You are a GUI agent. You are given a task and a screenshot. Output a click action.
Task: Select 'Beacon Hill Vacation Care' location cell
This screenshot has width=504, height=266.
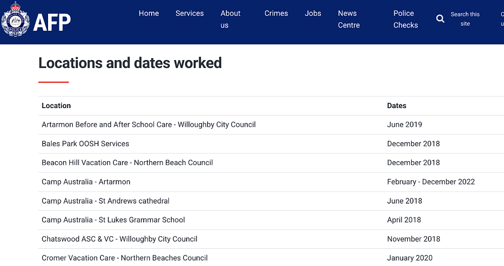[x=127, y=163]
